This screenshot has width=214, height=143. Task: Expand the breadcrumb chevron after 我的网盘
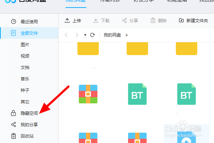(127, 35)
